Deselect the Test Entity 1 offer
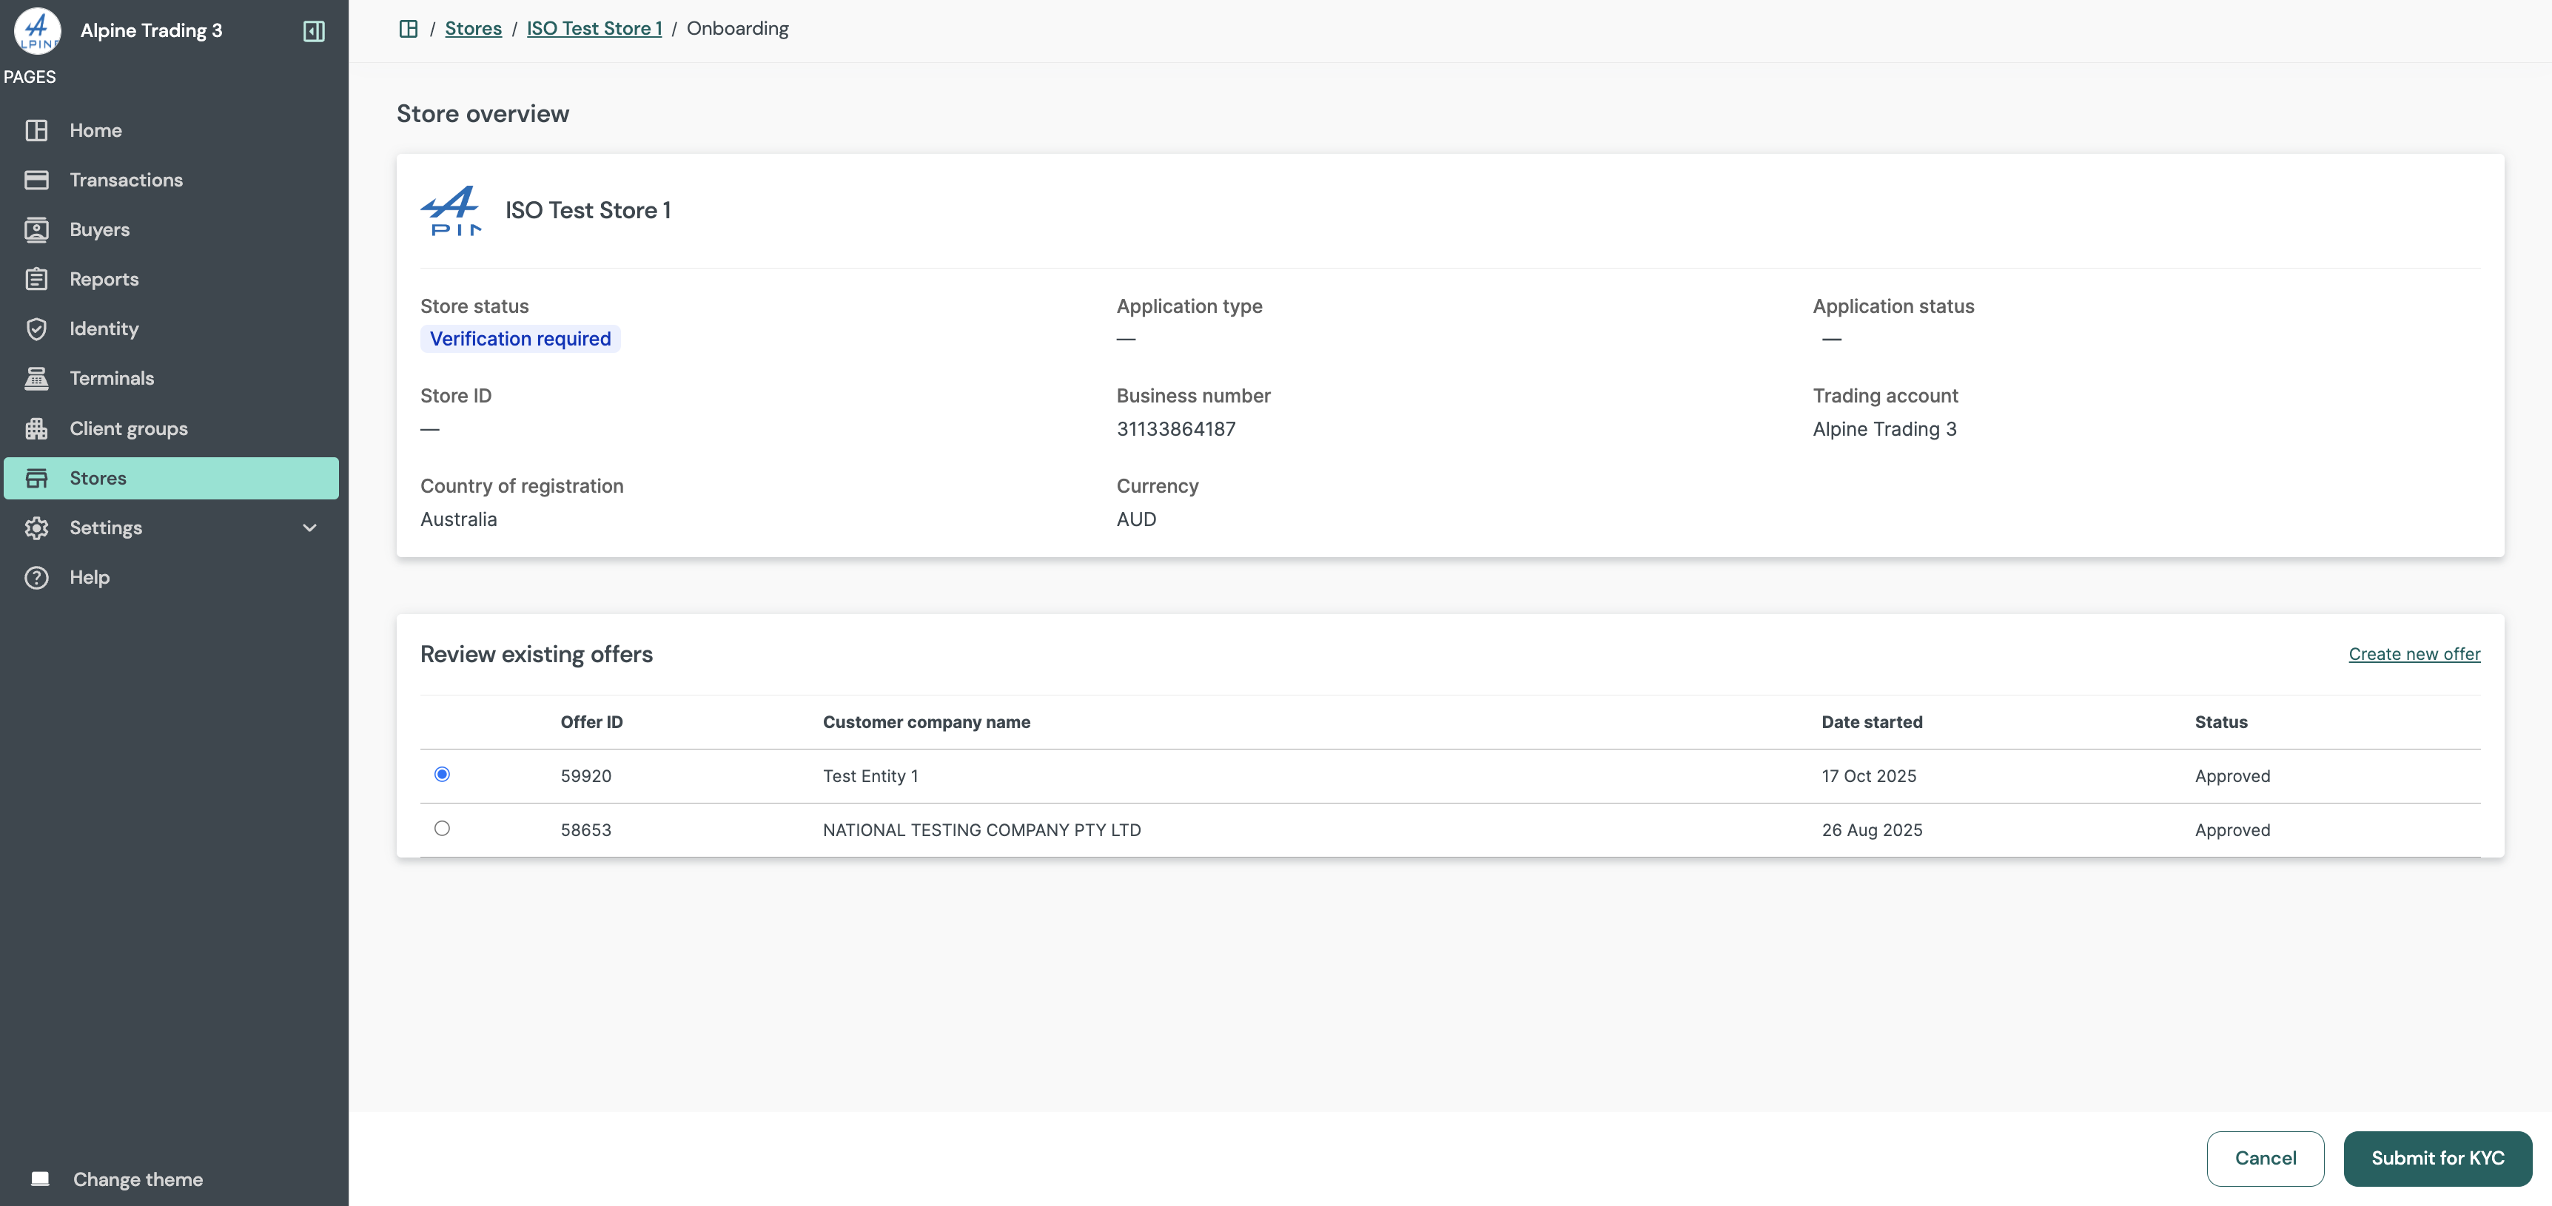 [443, 775]
